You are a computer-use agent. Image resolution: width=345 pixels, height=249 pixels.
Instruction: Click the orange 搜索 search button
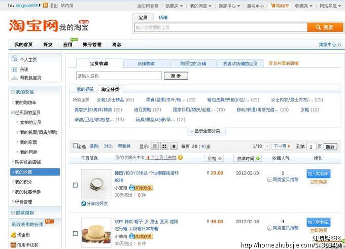pos(325,27)
